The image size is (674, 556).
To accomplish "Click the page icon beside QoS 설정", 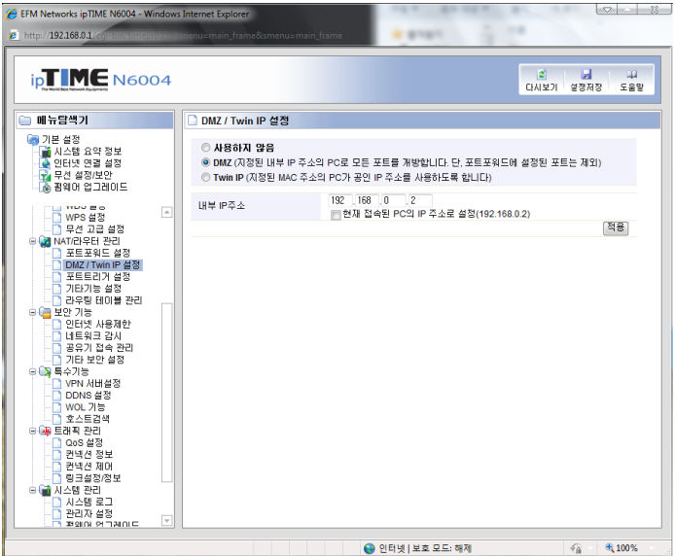I will 56,442.
